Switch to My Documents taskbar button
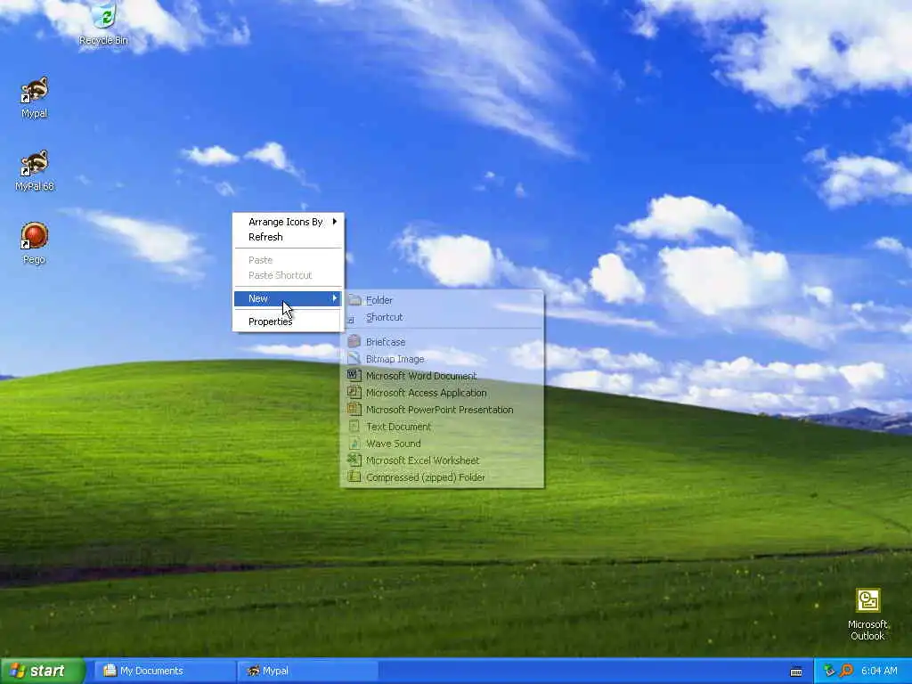Image resolution: width=912 pixels, height=684 pixels. pyautogui.click(x=165, y=672)
